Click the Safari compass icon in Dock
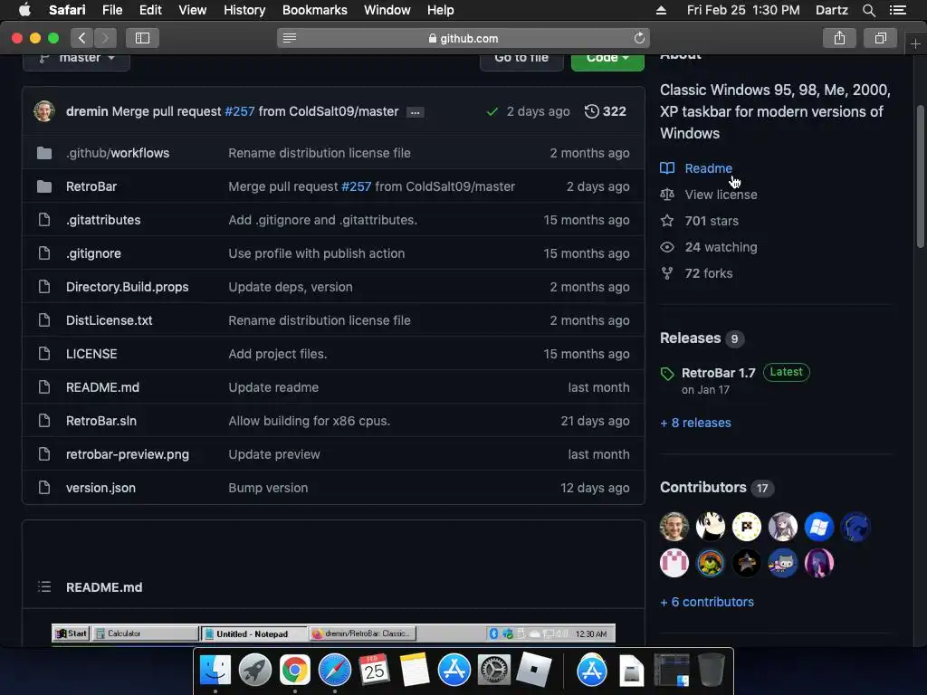This screenshot has height=695, width=927. [335, 671]
